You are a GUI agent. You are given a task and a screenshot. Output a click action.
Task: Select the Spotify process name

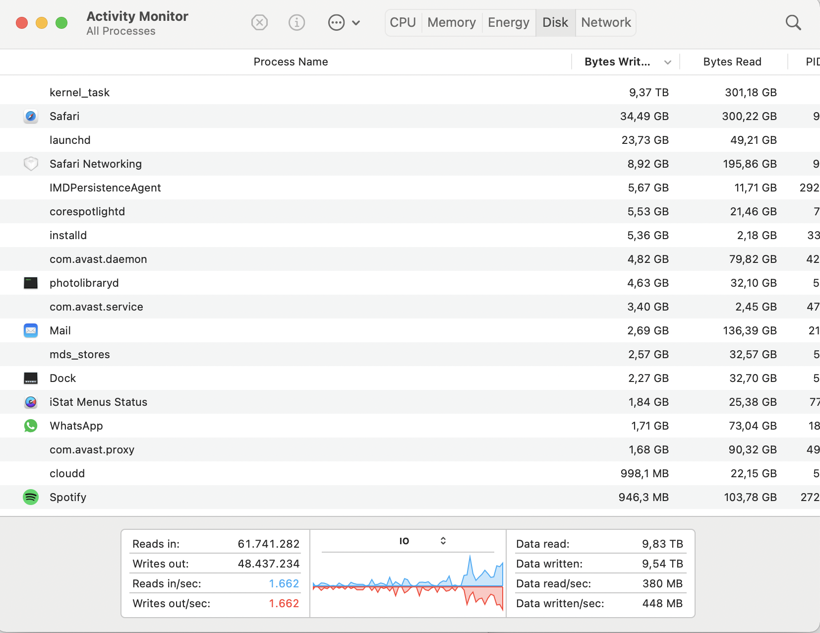click(68, 497)
